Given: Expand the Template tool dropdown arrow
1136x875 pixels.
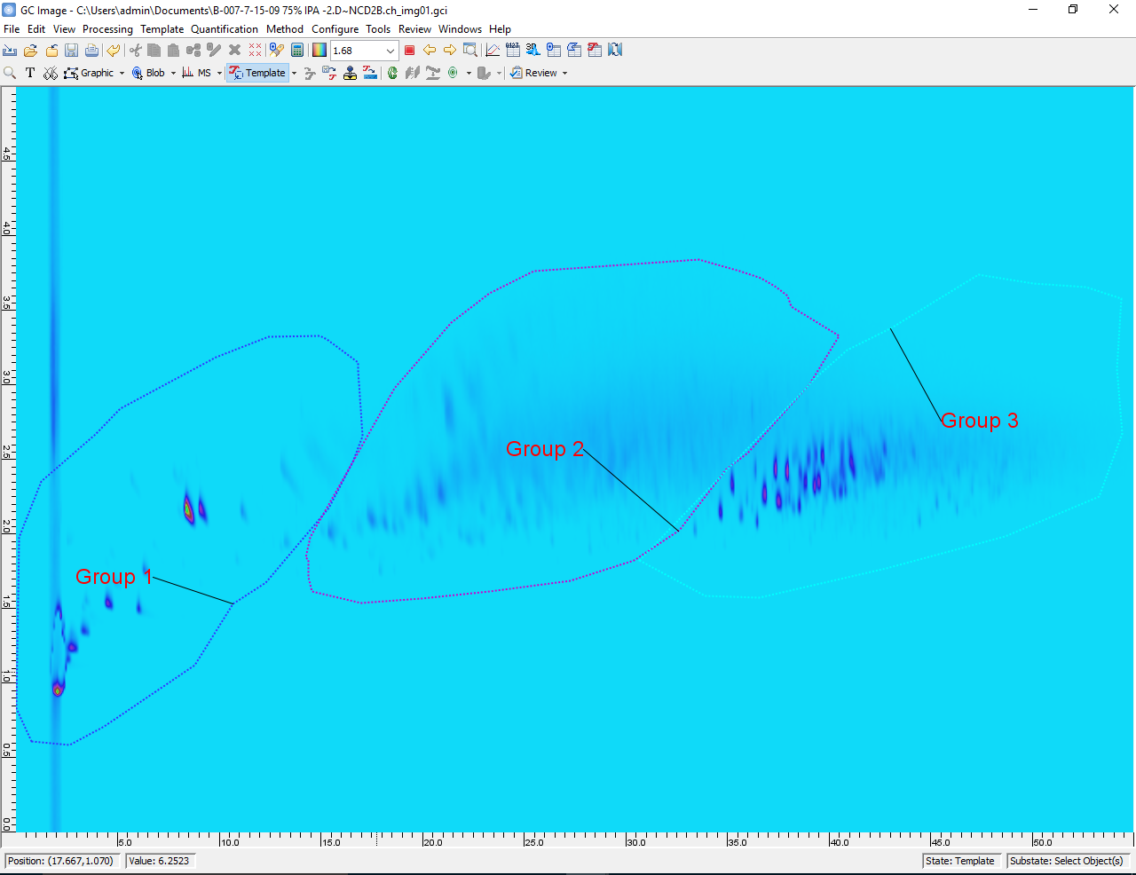Looking at the screenshot, I should (x=294, y=73).
